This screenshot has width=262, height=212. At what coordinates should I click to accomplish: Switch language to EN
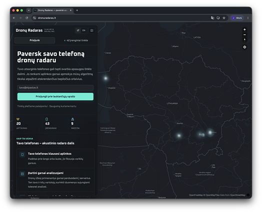pyautogui.click(x=84, y=30)
